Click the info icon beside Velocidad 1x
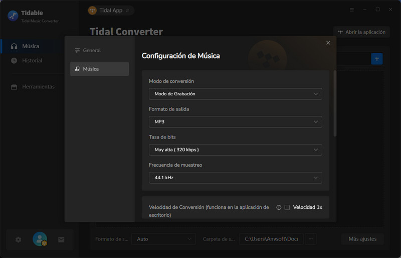This screenshot has width=401, height=258. pyautogui.click(x=279, y=207)
